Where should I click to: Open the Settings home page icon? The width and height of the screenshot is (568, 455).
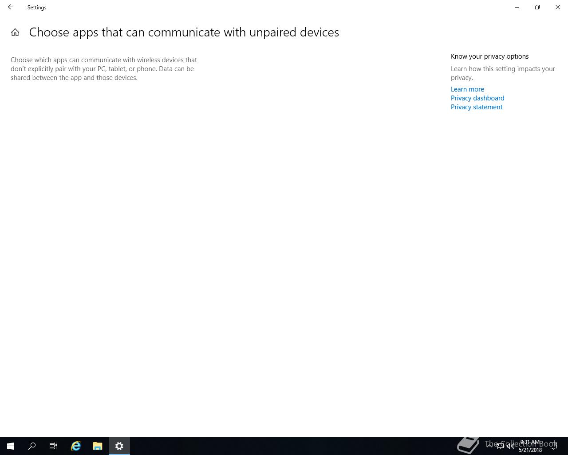(15, 32)
